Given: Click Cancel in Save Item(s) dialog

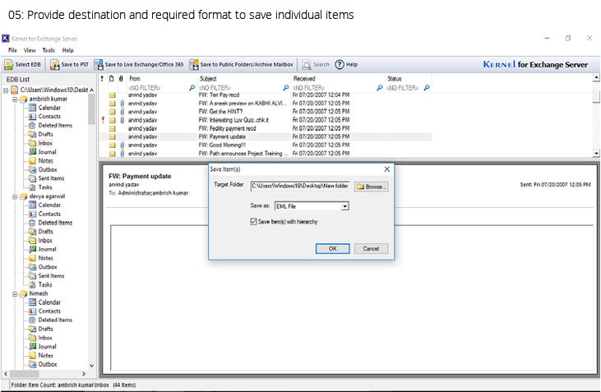Looking at the screenshot, I should (x=371, y=249).
